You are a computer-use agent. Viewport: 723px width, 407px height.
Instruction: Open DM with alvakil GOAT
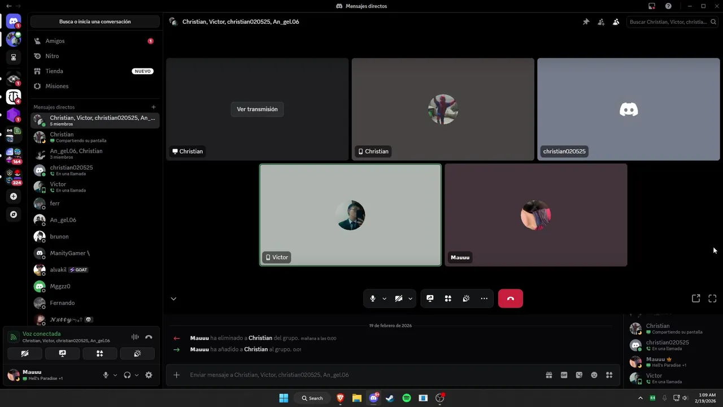point(95,270)
